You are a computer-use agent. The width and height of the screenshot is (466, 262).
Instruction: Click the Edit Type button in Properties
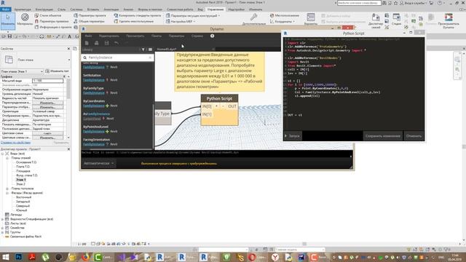[x=57, y=71]
